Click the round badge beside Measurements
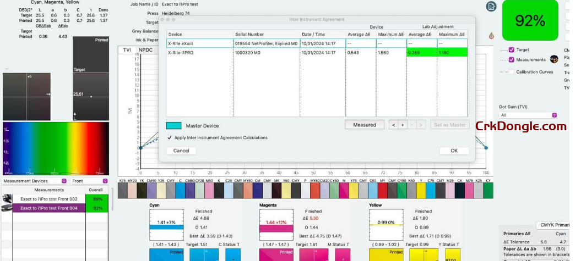 [x=554, y=59]
